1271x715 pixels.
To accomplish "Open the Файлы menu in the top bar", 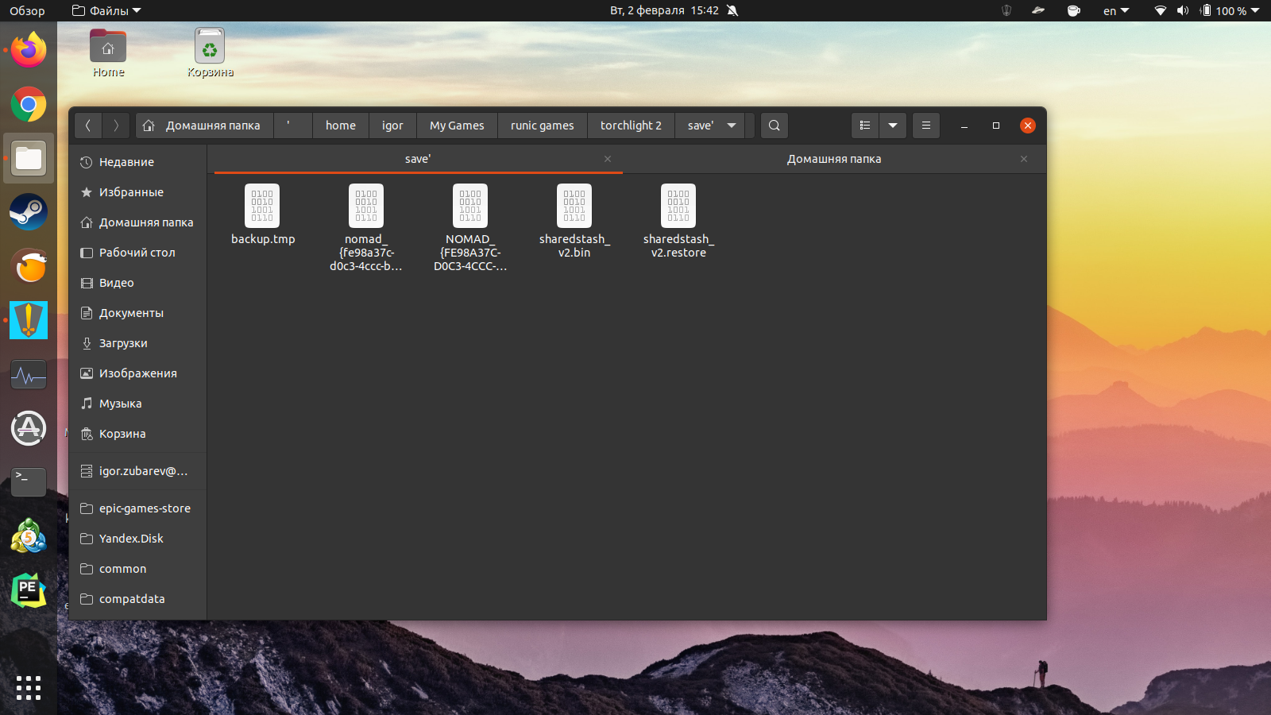I will click(105, 10).
